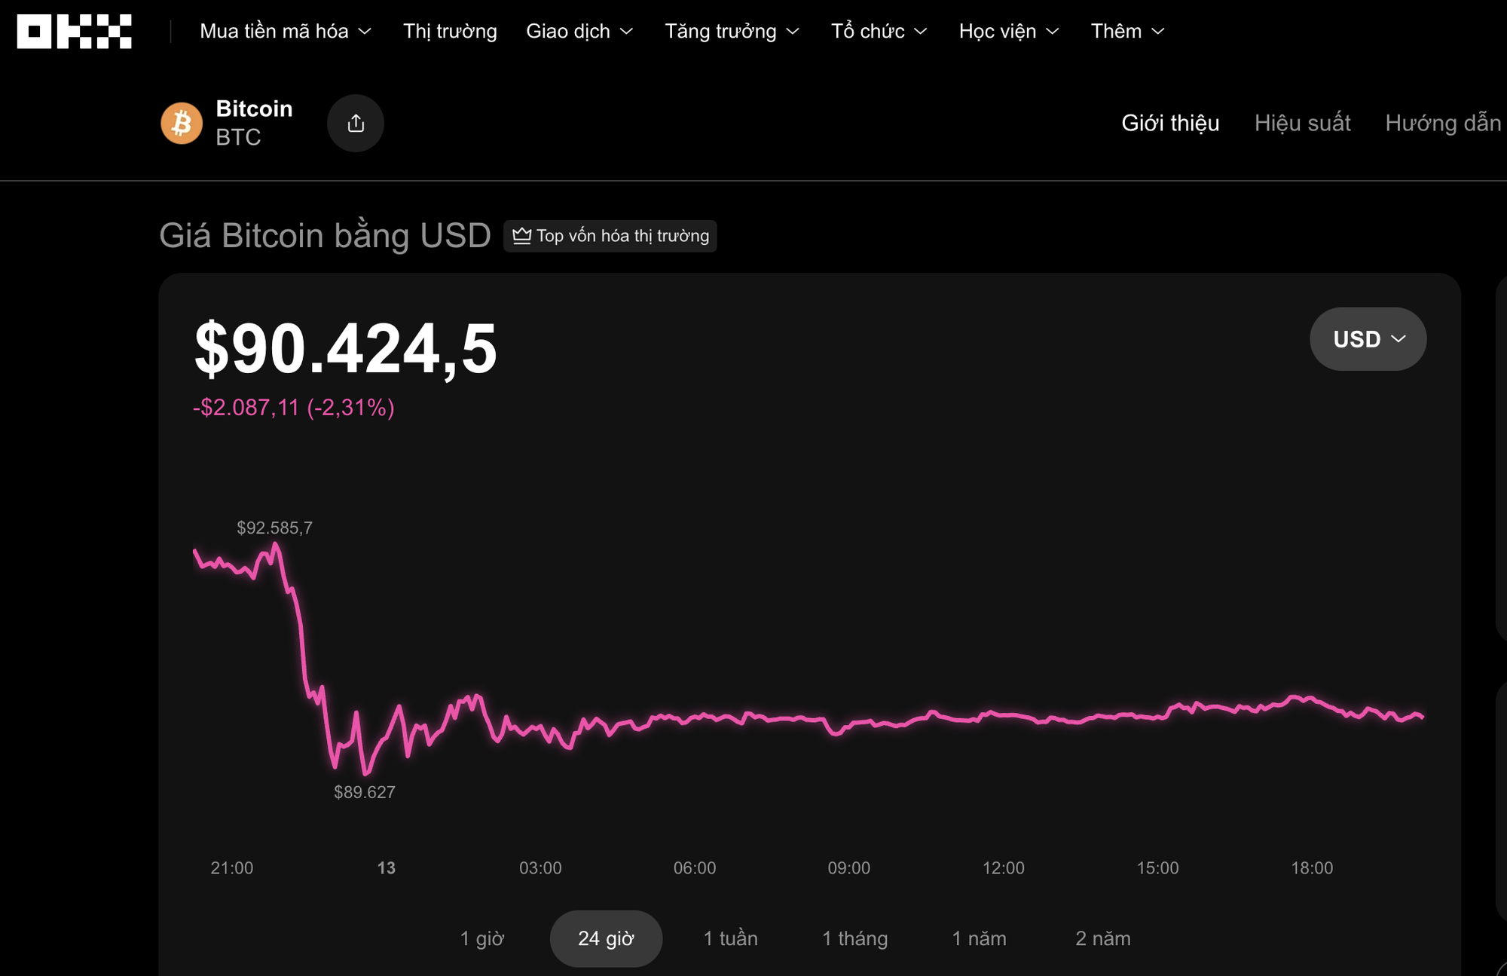Open the Mua tiền mã hóa dropdown
This screenshot has width=1507, height=976.
click(x=285, y=31)
